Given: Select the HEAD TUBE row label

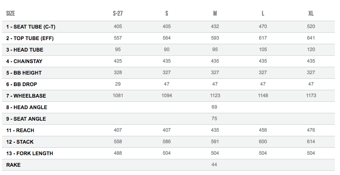Looking at the screenshot, I should click(25, 50).
